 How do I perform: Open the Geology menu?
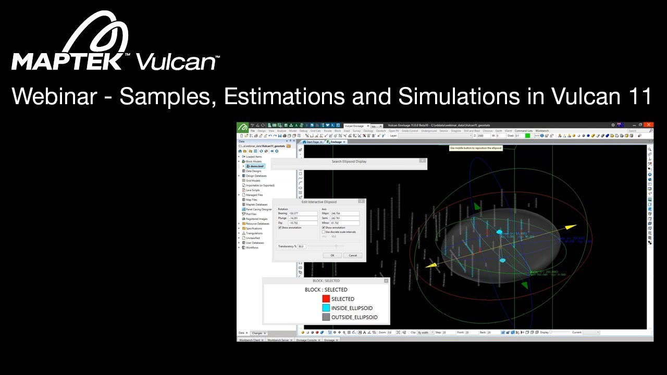(x=368, y=131)
